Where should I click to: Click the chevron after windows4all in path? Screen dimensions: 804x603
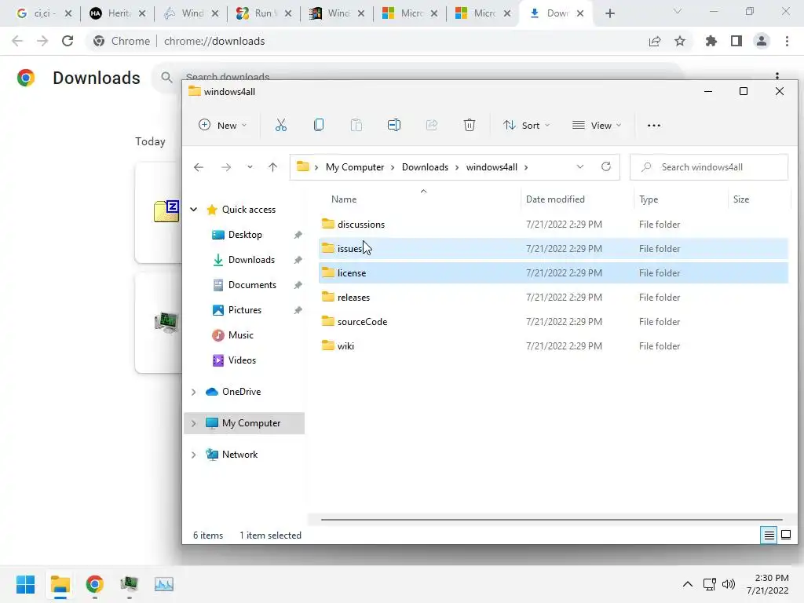coord(526,167)
